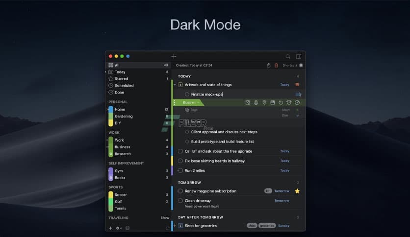Click the project icon beside Shop for groceries
The image size is (410, 237).
(x=180, y=226)
